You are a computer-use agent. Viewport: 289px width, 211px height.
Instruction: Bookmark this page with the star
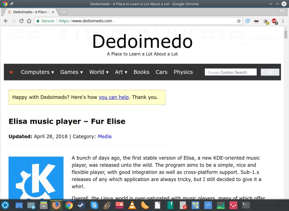coord(239,21)
